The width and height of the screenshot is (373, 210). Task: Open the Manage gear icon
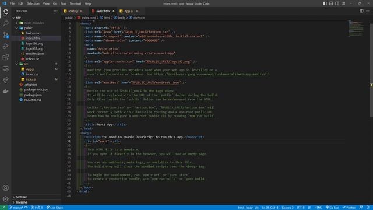[5, 199]
